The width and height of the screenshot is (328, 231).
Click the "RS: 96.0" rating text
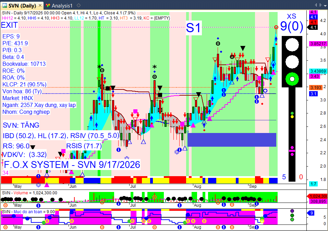point(16,146)
